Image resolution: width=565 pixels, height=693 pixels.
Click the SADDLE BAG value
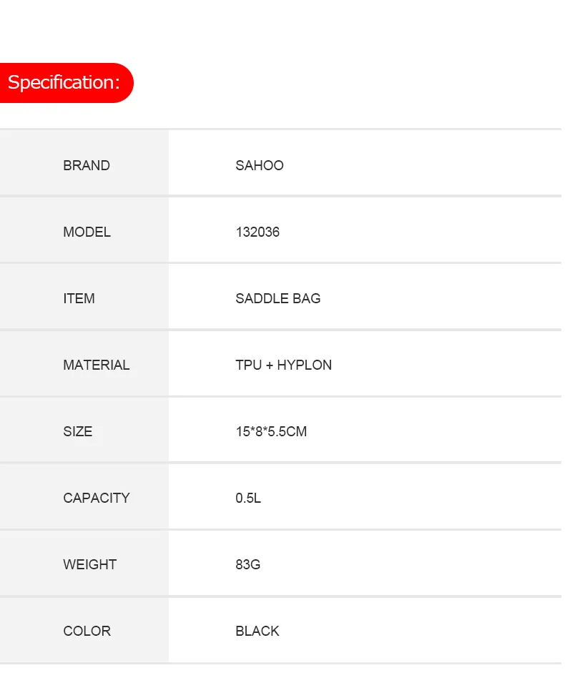point(278,298)
